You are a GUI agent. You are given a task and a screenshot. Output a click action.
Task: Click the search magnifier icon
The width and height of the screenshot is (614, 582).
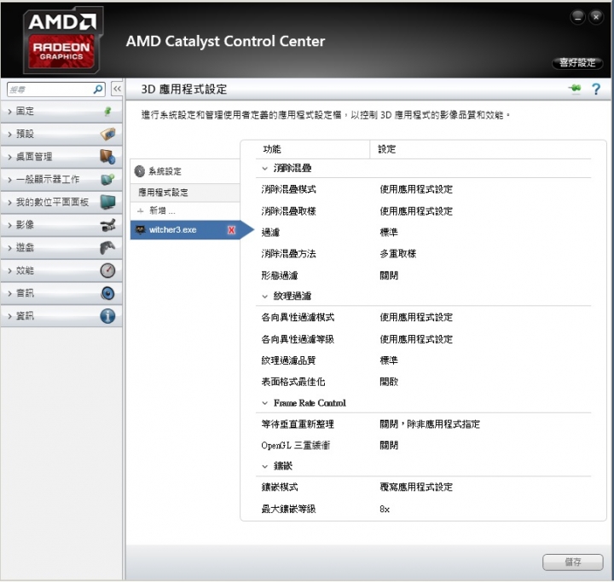(97, 89)
